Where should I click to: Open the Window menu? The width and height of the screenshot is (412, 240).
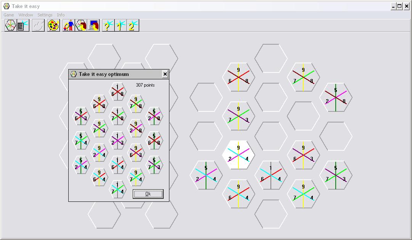click(x=26, y=15)
